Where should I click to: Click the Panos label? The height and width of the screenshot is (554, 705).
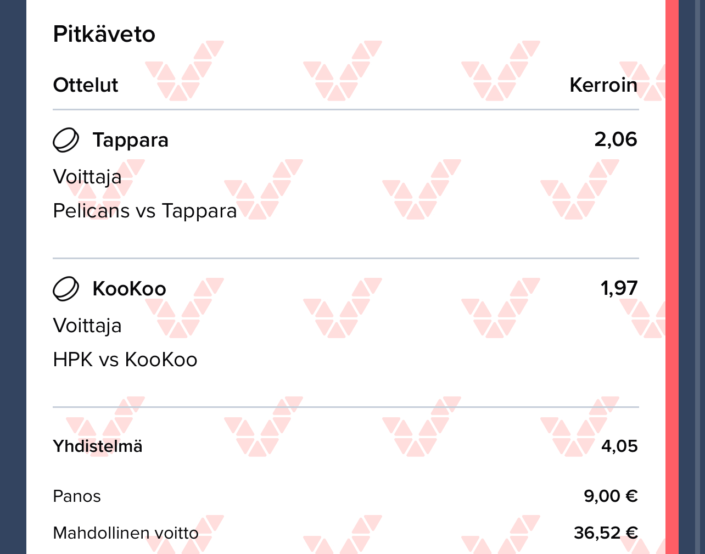(x=77, y=496)
